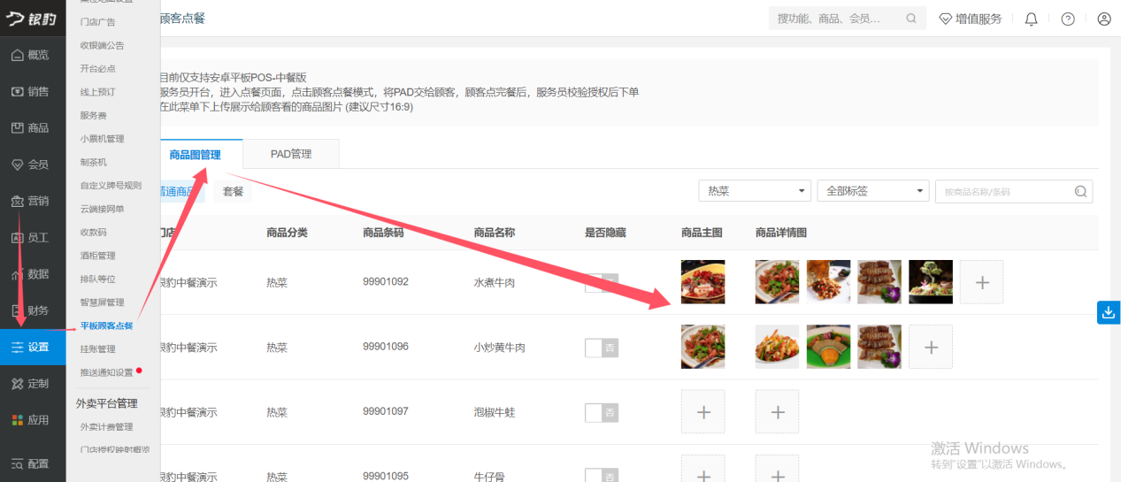Add detail image for 泡椒牛蛙

[778, 412]
